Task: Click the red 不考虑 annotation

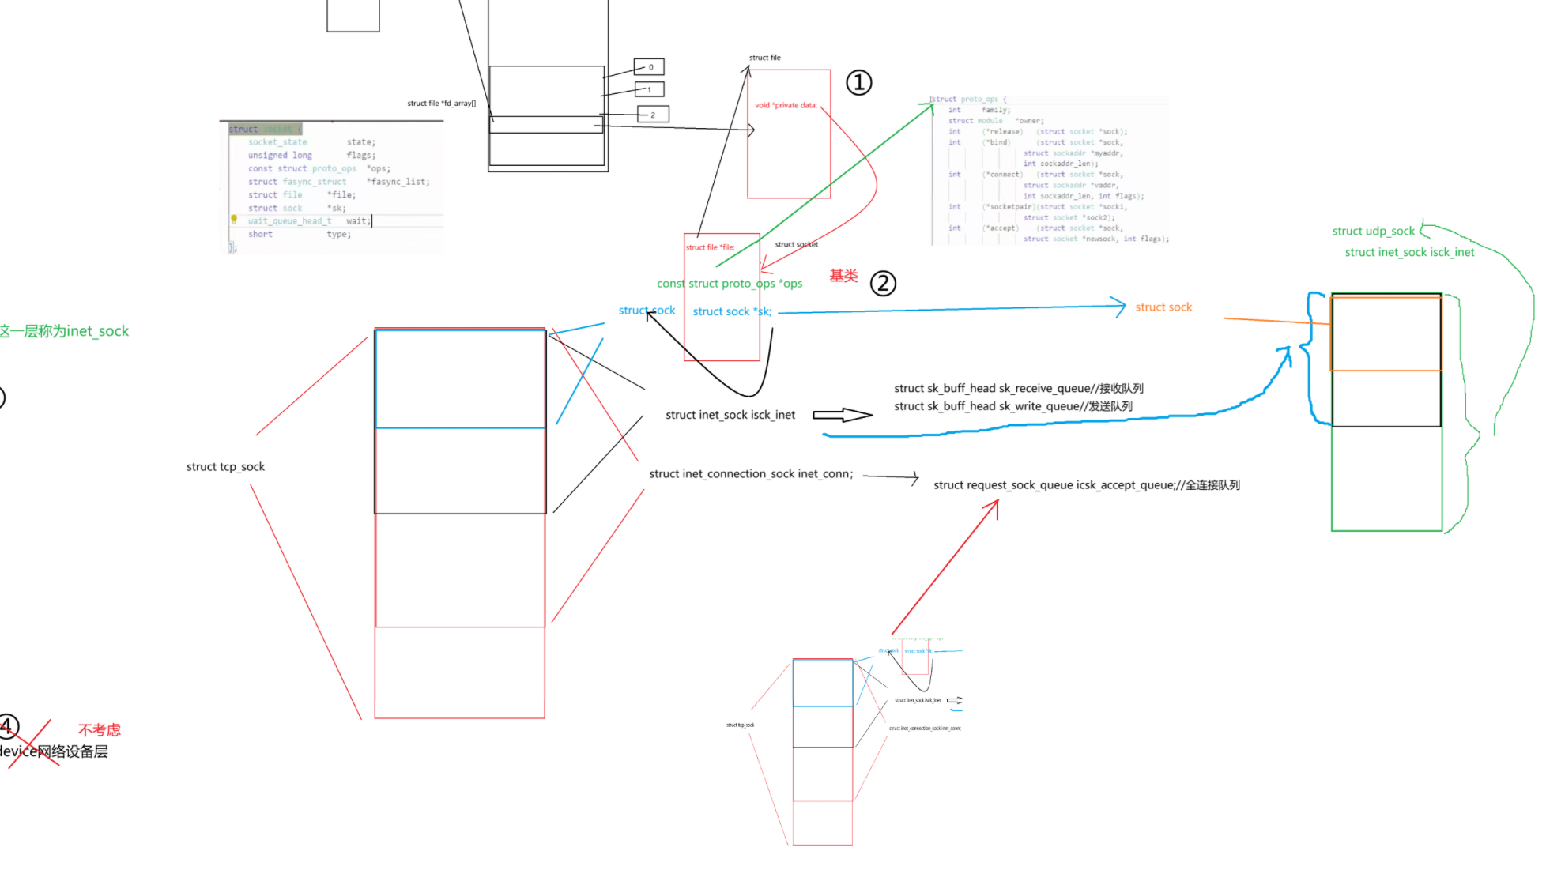Action: coord(100,730)
